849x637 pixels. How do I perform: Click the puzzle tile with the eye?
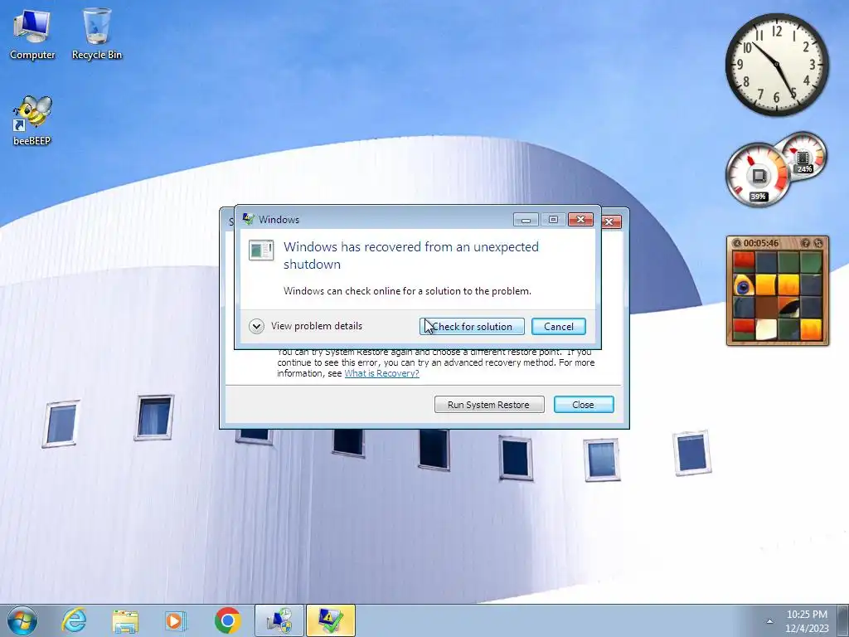click(743, 285)
